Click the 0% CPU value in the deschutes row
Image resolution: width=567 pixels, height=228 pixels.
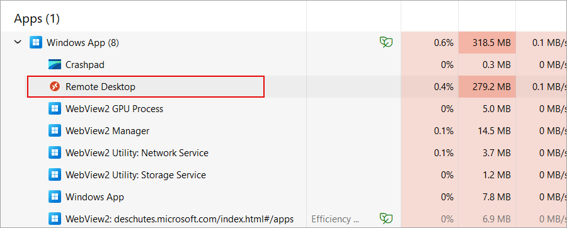click(447, 219)
